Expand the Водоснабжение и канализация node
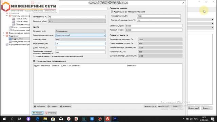 [x=4, y=33]
